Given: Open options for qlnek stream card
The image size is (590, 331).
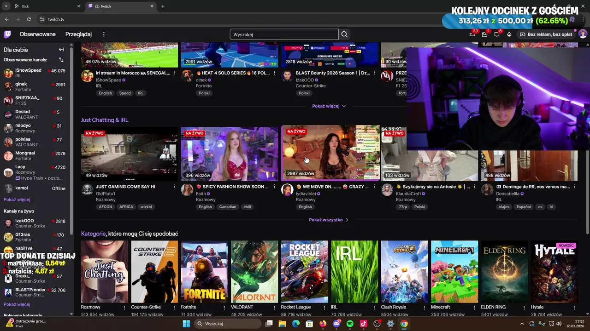Looking at the screenshot, I should tap(274, 73).
